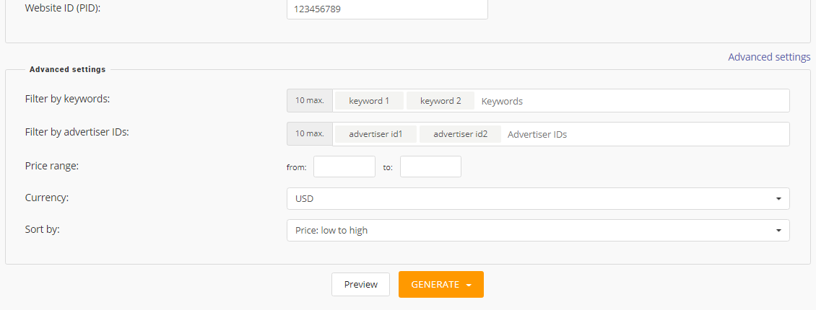Select the keyword 1 tag
This screenshot has width=816, height=310.
[369, 101]
